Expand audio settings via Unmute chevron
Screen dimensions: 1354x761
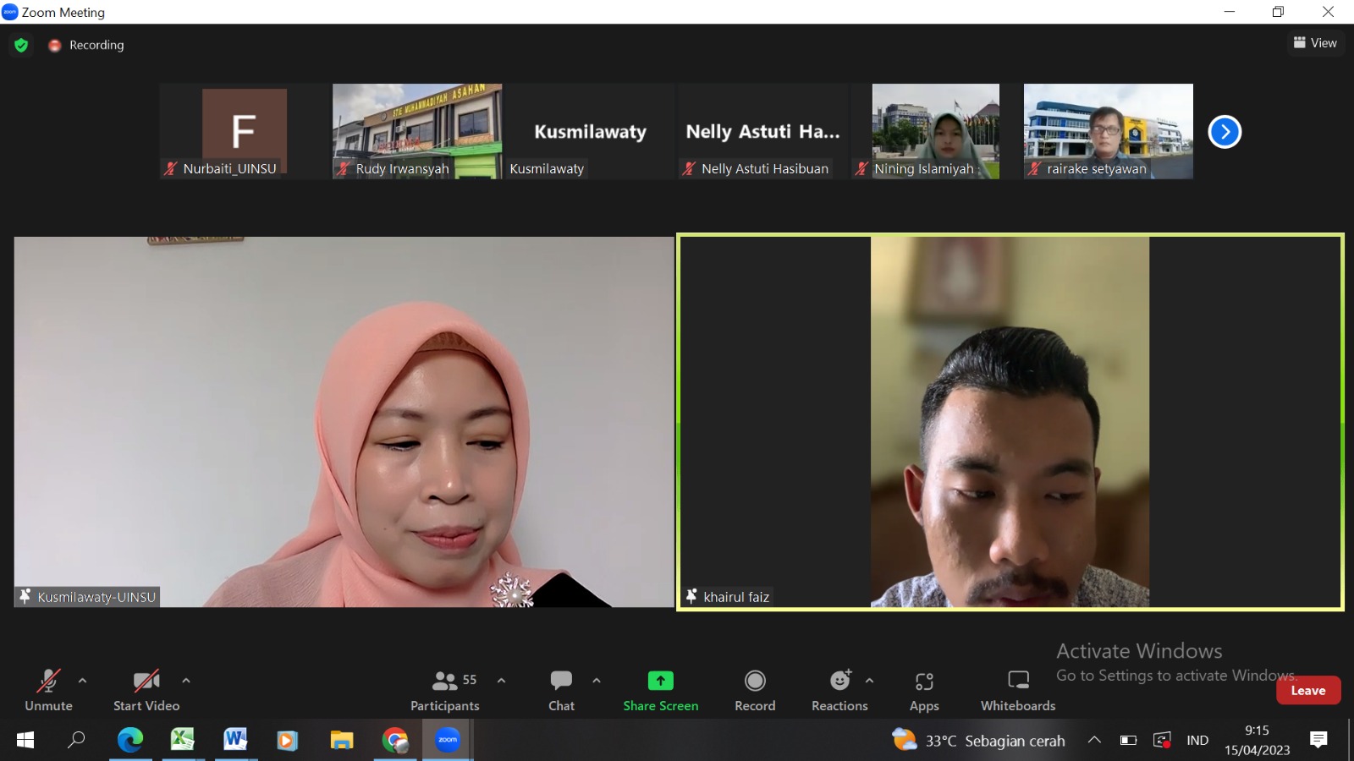coord(82,680)
